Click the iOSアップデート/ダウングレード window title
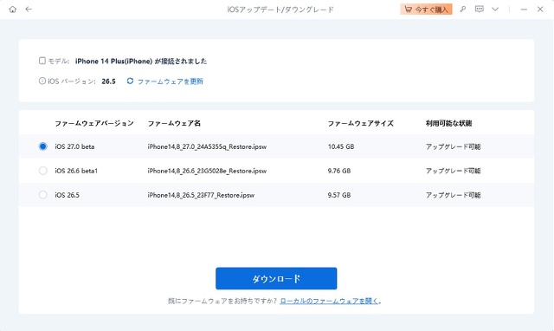Viewport: 554px width, 331px height. click(280, 10)
